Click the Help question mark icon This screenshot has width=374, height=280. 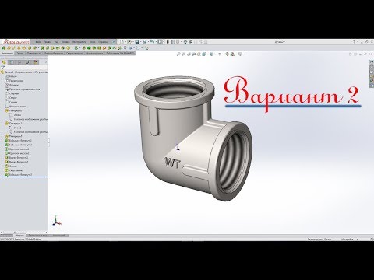tap(354, 42)
